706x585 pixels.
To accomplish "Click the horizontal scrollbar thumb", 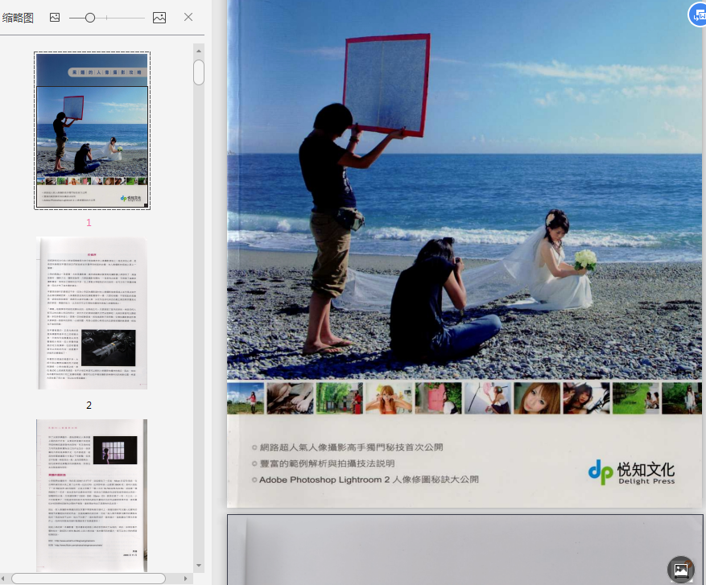I will pos(89,579).
